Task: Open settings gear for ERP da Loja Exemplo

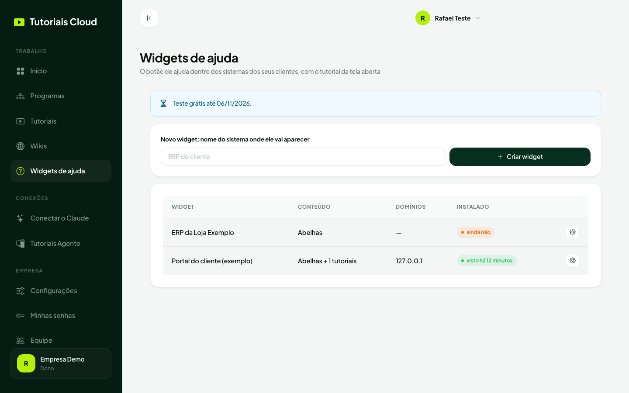Action: tap(573, 232)
